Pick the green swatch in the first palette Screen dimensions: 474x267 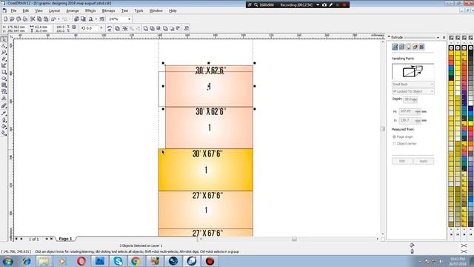[451, 73]
